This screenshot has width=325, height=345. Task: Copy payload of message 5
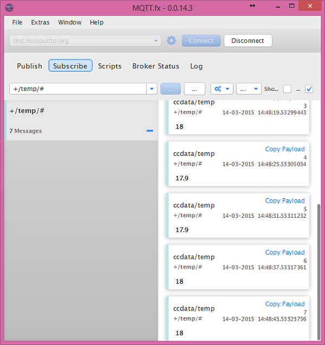pyautogui.click(x=285, y=200)
